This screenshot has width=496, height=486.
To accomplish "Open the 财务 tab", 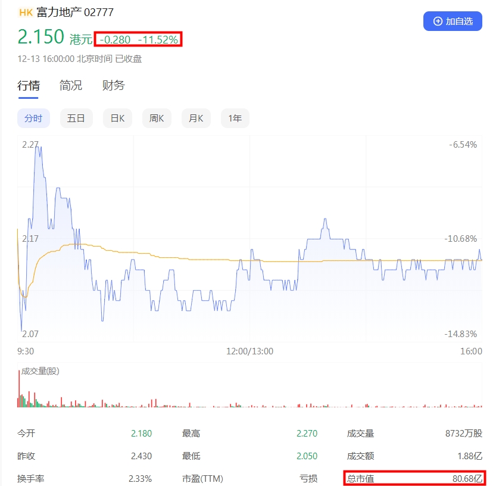I will (114, 86).
